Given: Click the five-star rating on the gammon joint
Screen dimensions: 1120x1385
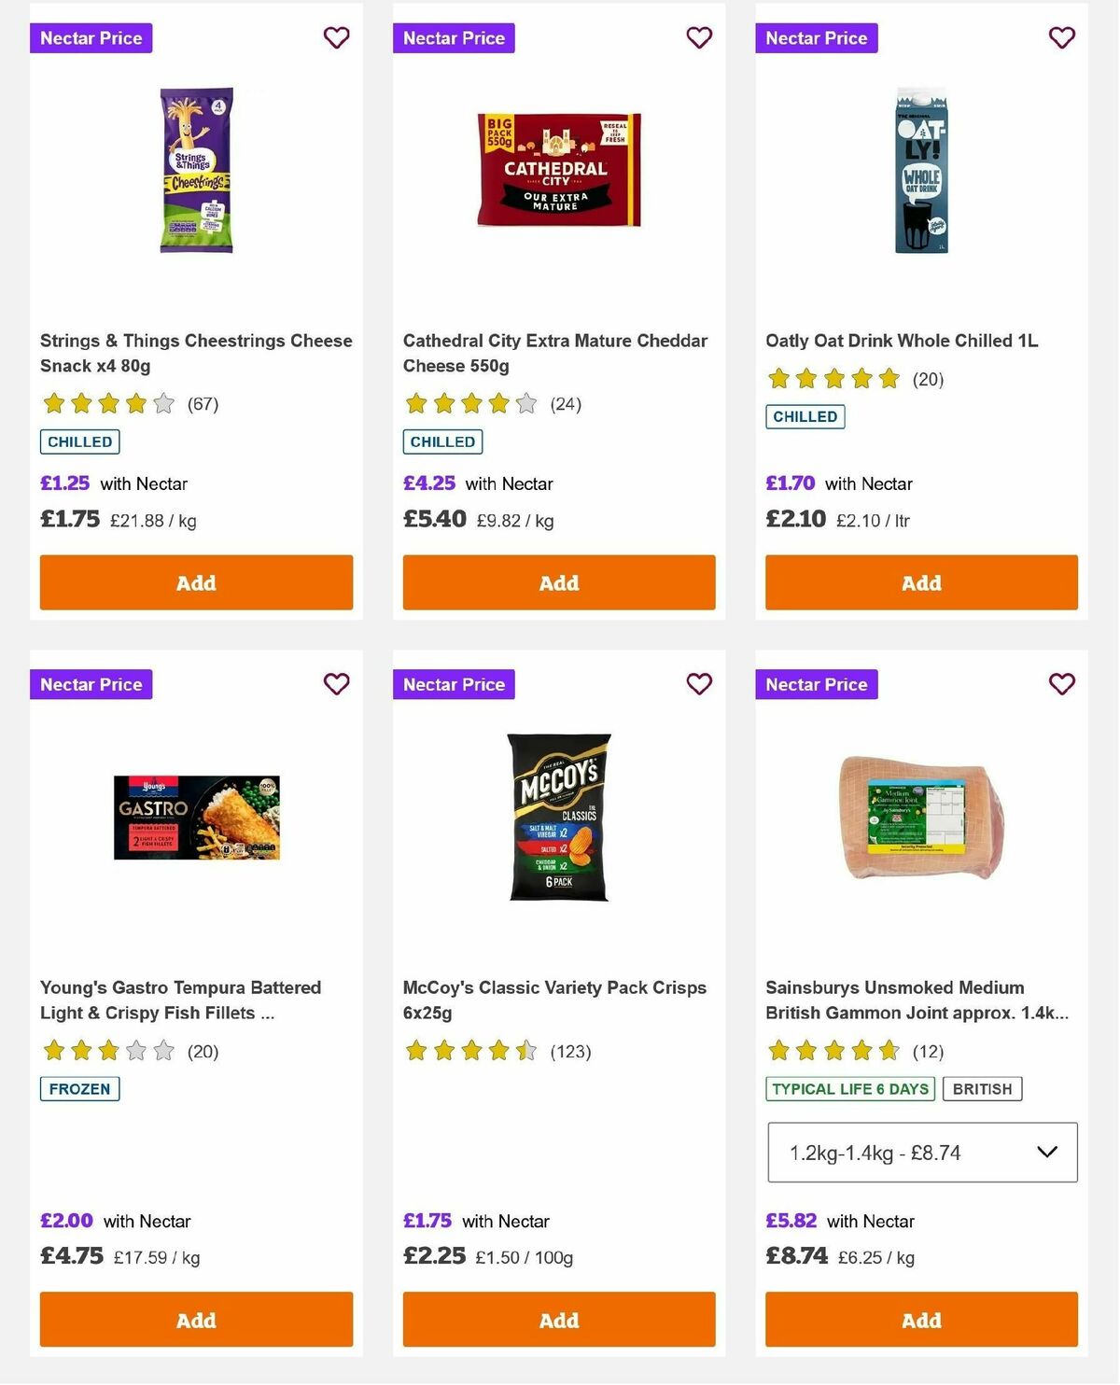Looking at the screenshot, I should (831, 1051).
